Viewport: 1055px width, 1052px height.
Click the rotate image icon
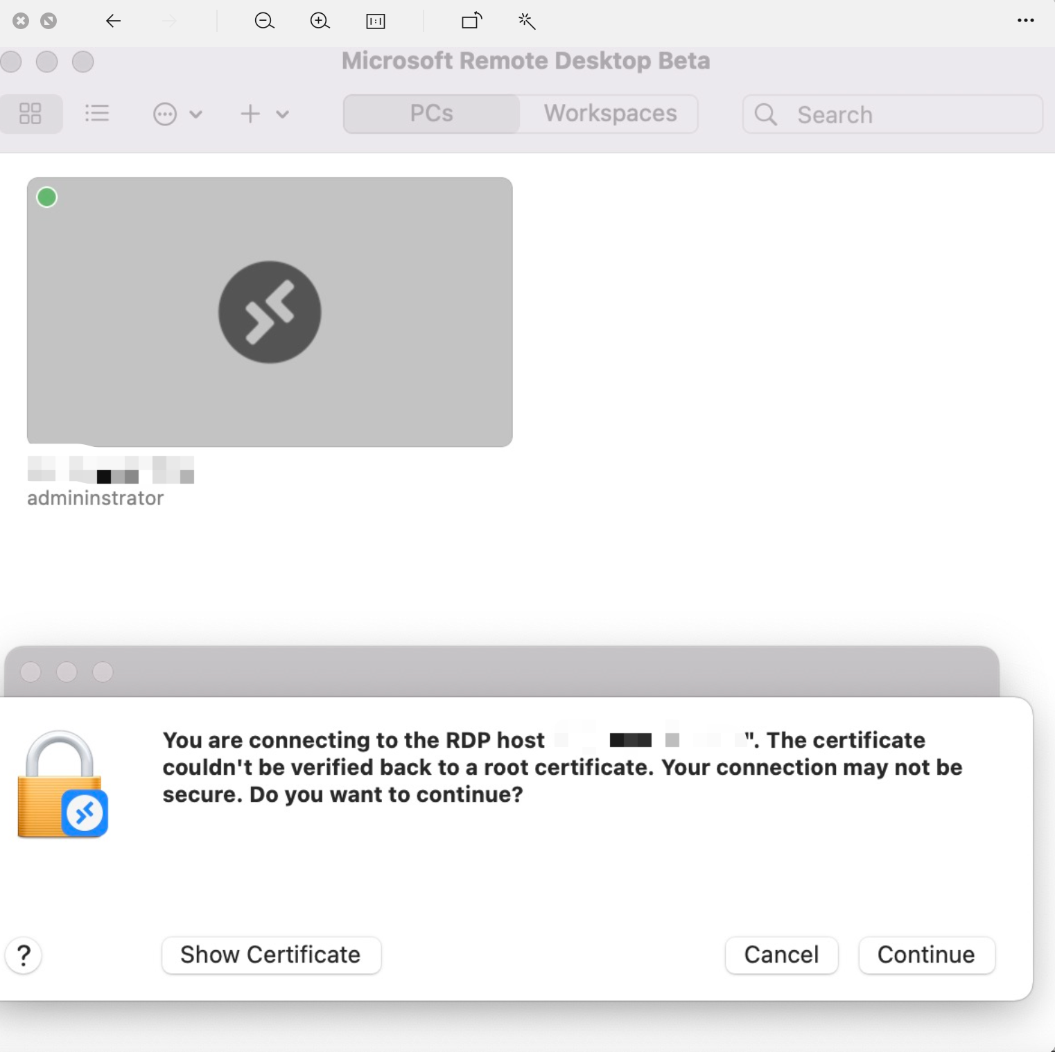click(472, 21)
